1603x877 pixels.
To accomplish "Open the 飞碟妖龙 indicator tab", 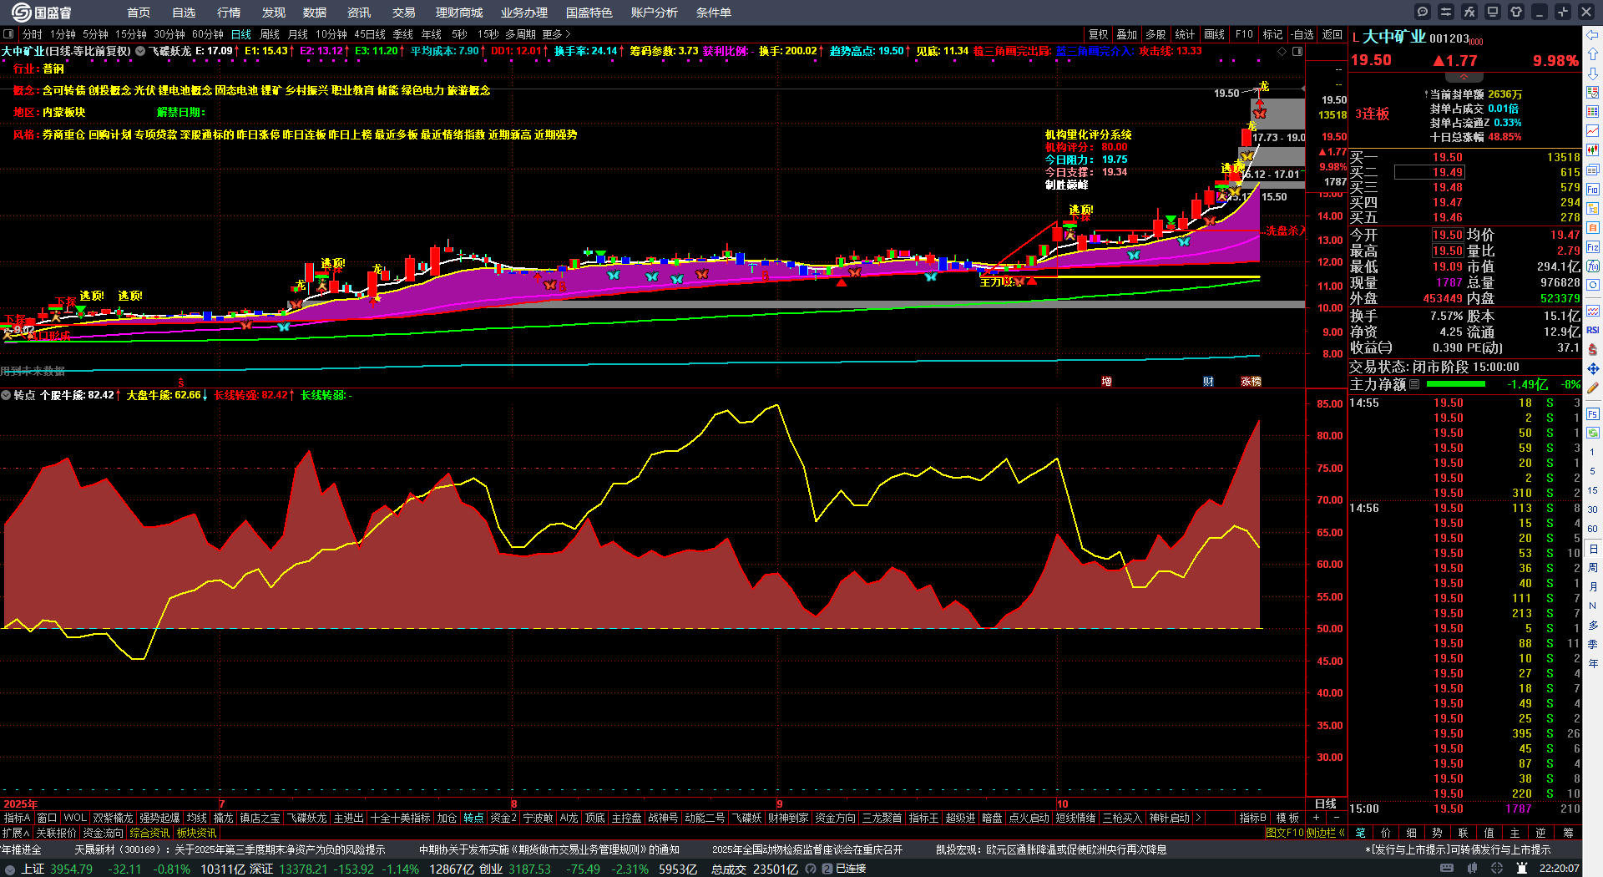I will point(306,818).
